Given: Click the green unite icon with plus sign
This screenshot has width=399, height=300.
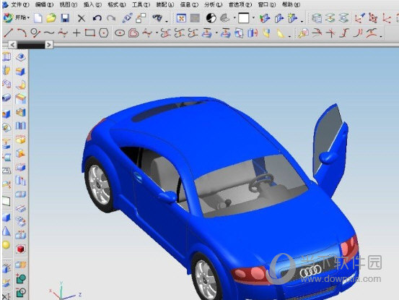Looking at the screenshot, I should pos(21,278).
